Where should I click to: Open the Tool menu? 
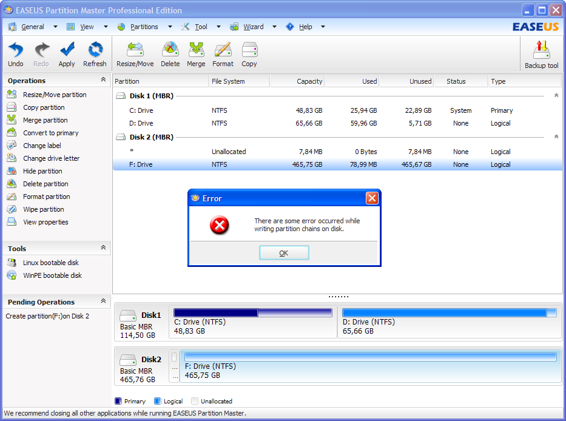(201, 27)
